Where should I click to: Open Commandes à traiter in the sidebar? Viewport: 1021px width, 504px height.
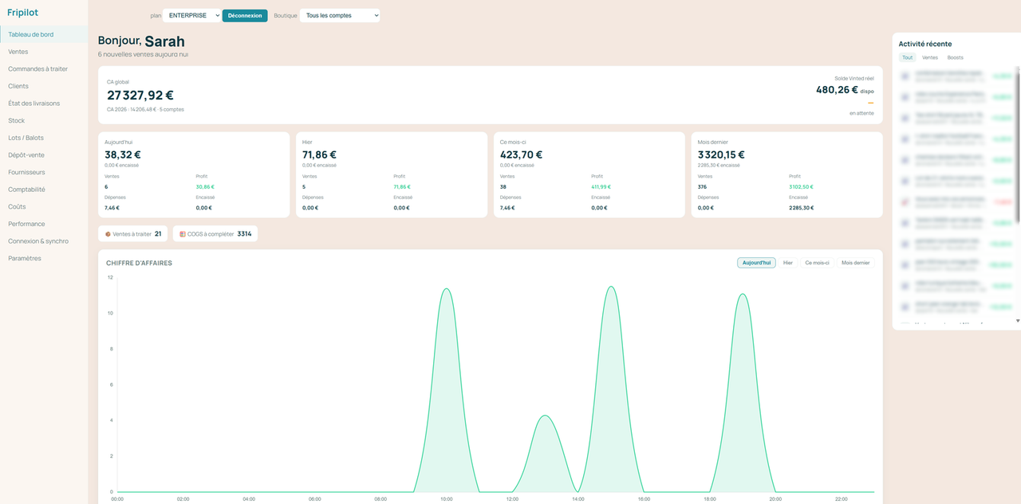[x=44, y=69]
